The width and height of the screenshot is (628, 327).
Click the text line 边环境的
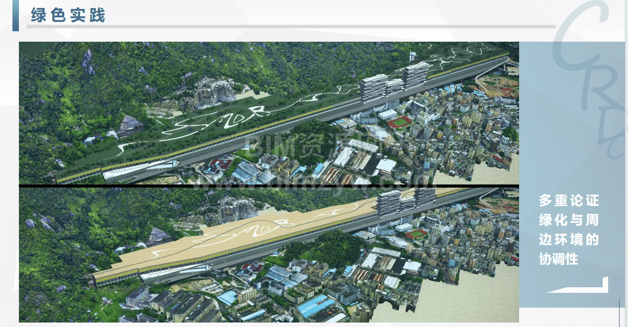click(569, 240)
